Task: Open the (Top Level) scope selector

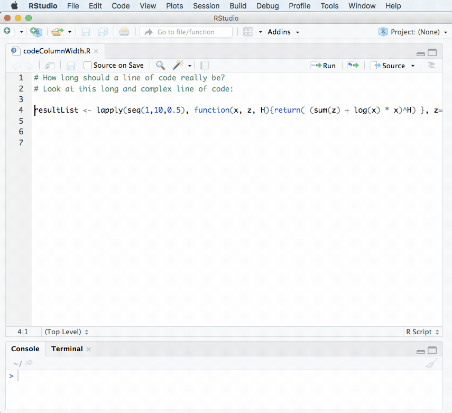Action: [x=66, y=332]
